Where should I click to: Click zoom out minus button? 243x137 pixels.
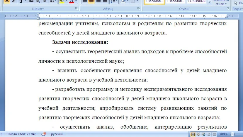point(232,134)
